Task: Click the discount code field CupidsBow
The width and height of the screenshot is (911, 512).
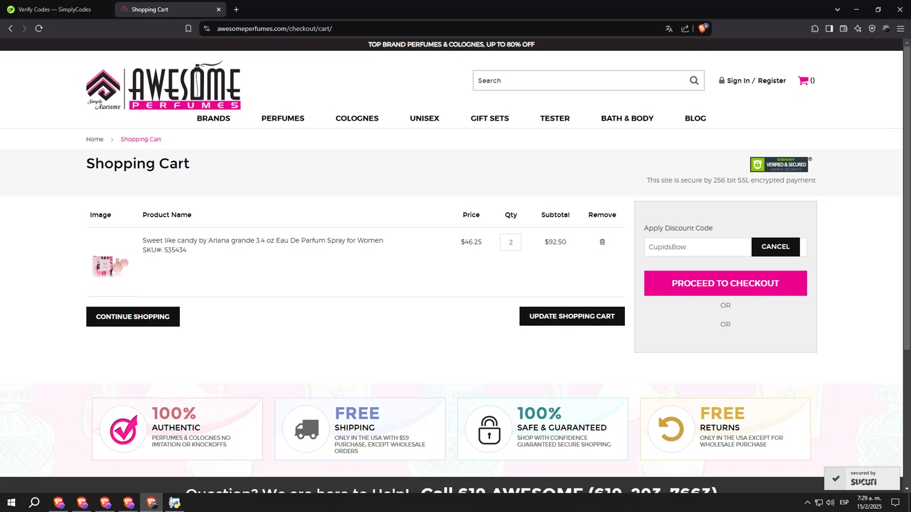Action: (x=698, y=247)
